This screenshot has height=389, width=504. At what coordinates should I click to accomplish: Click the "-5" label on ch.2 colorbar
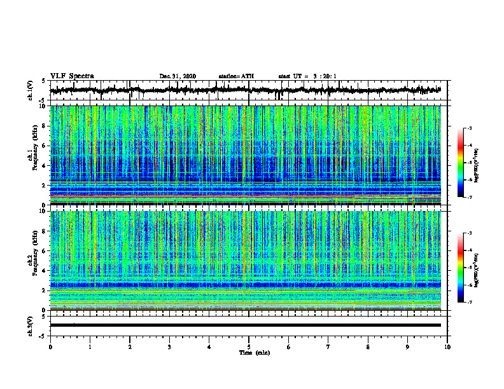point(470,268)
